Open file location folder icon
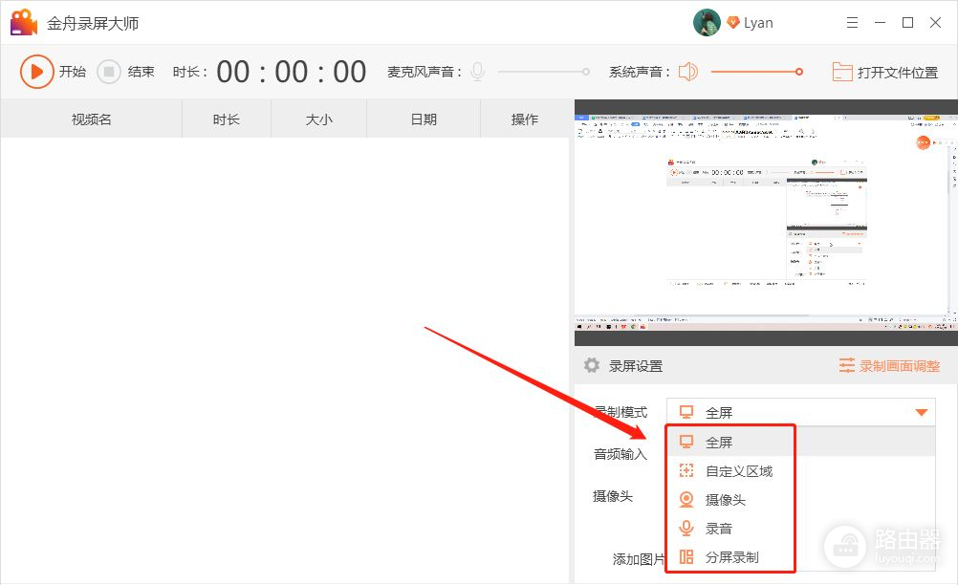958x585 pixels. pos(841,72)
